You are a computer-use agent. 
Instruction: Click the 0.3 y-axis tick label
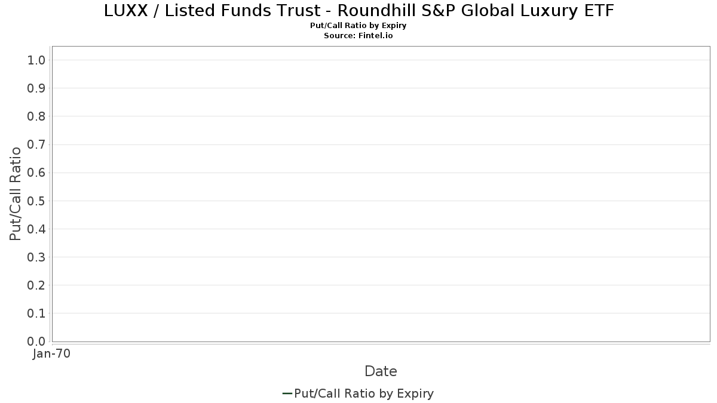(x=36, y=257)
